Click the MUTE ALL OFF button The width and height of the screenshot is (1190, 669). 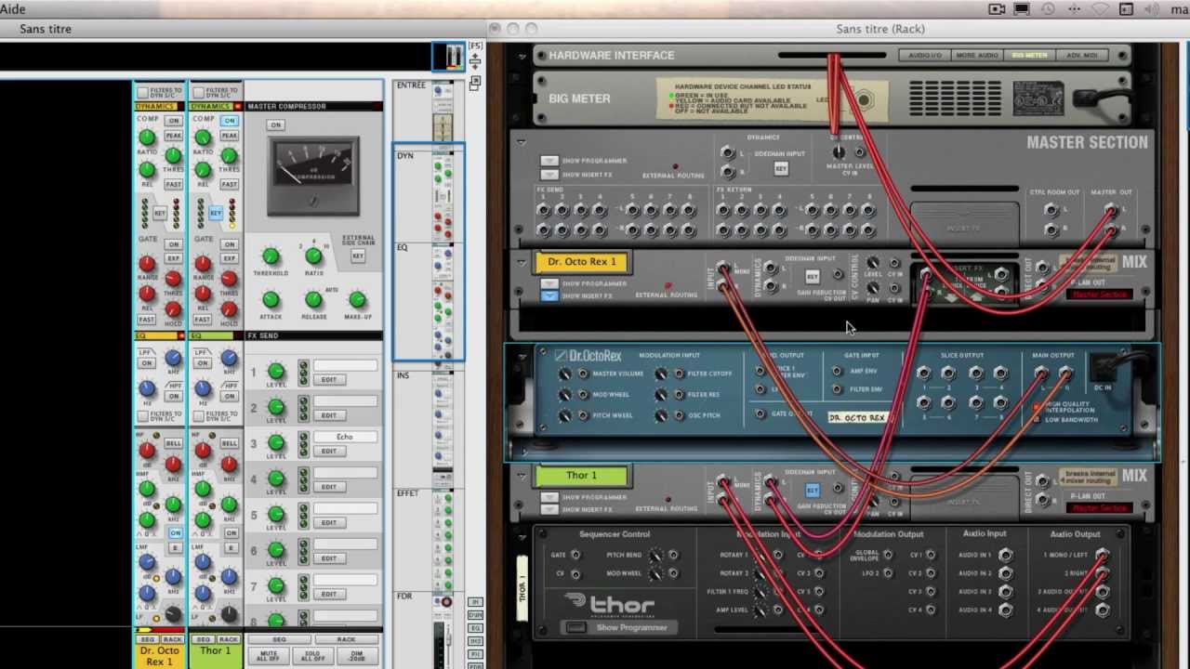click(269, 655)
